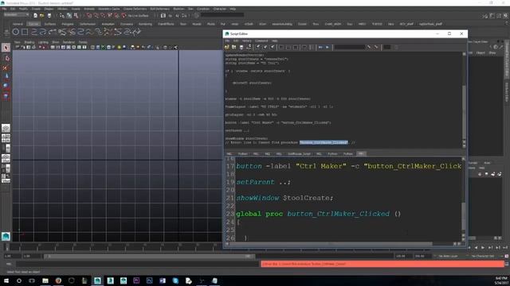Open the viewport Panels menu
510x286 pixels.
coord(83,42)
